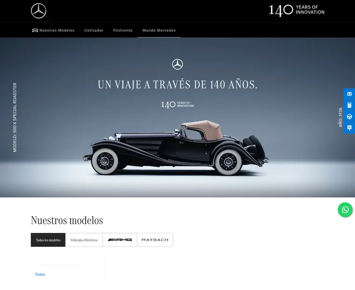Click the Mercedes-Benz star logo in header
The width and height of the screenshot is (355, 290).
pos(38,11)
